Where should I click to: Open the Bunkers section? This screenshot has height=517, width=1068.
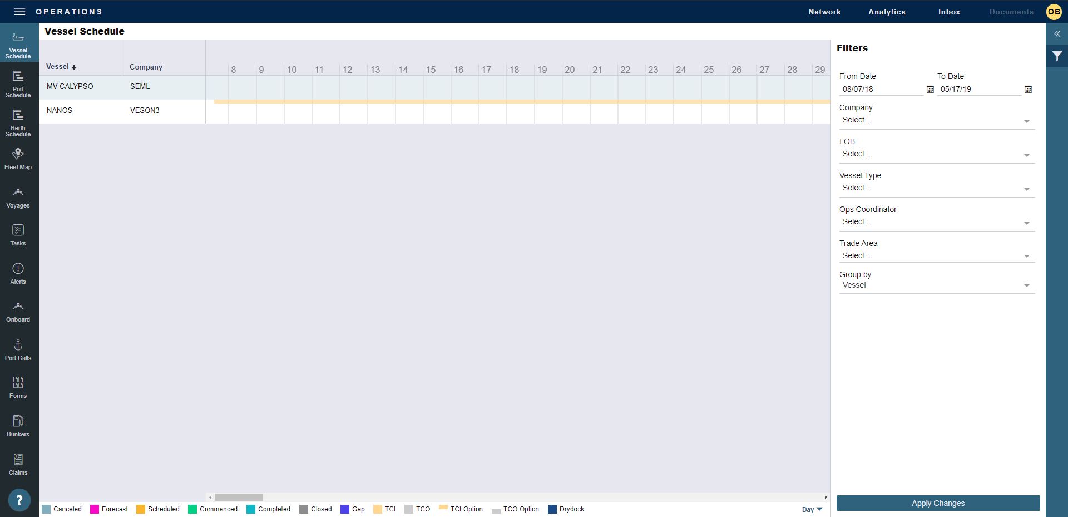tap(18, 426)
